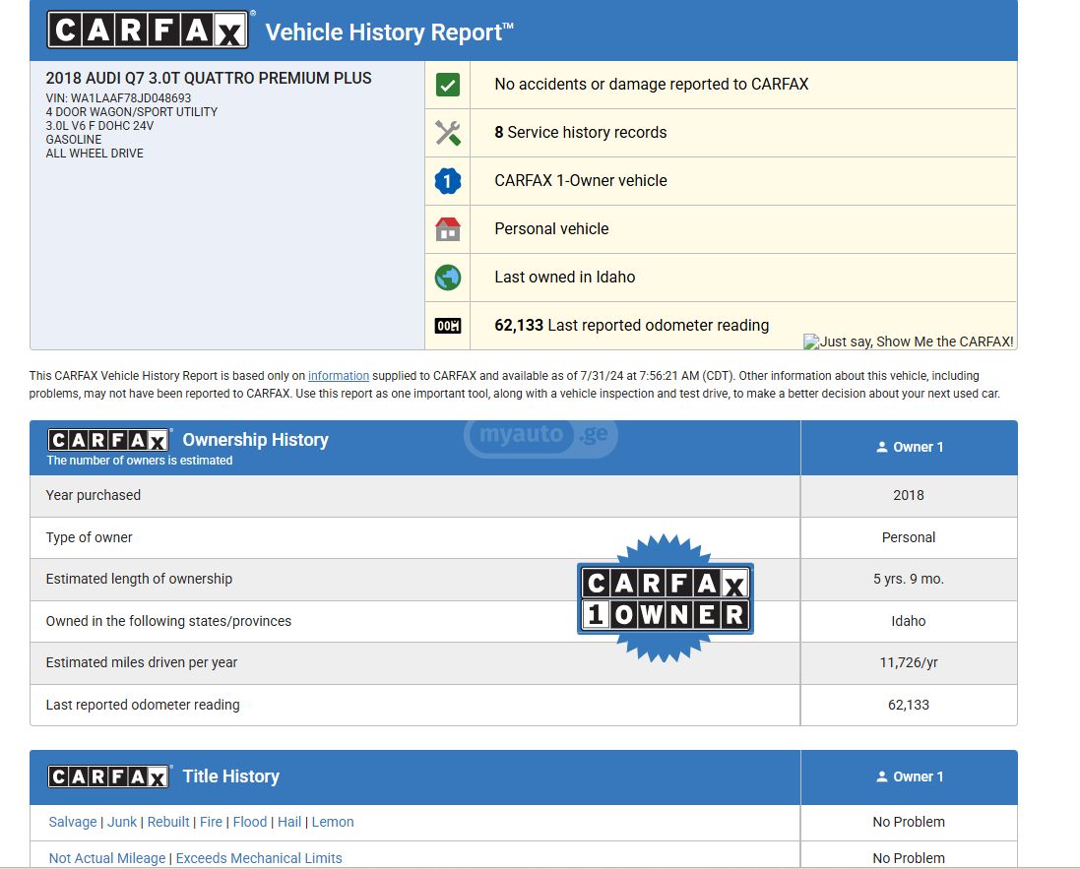Image resolution: width=1080 pixels, height=869 pixels.
Task: Click the blue 1-Owner badge icon
Action: point(448,181)
